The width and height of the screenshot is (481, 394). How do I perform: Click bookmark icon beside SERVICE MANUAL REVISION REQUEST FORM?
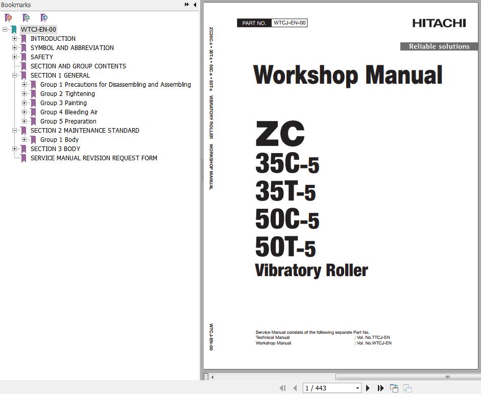[23, 158]
